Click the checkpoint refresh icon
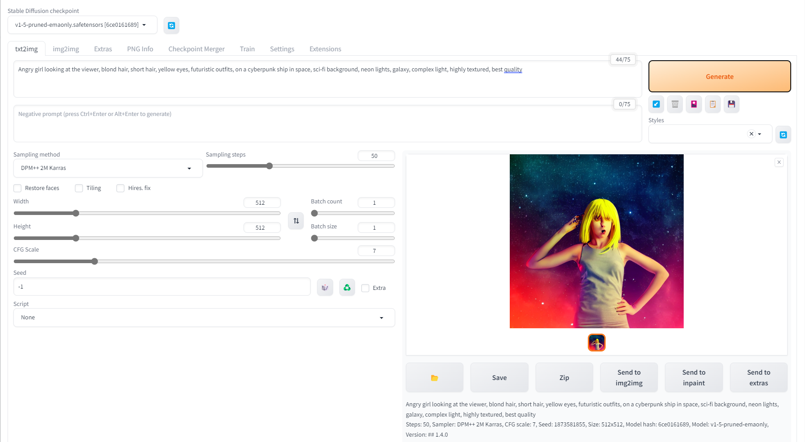The image size is (805, 442). (171, 25)
